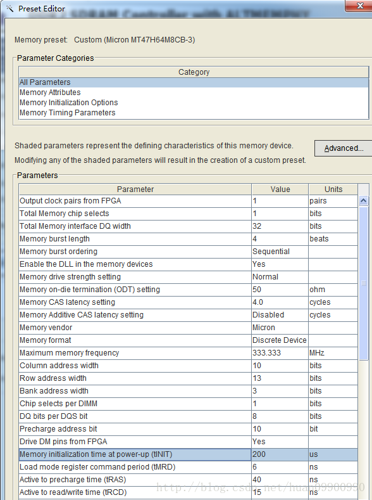Image resolution: width=372 pixels, height=500 pixels.
Task: Change Memory vendor value Micron
Action: coord(280,328)
